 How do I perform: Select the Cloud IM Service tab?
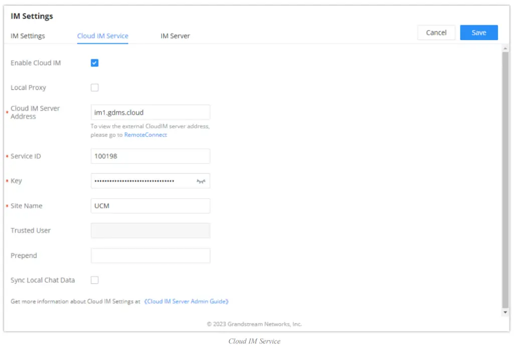point(103,36)
